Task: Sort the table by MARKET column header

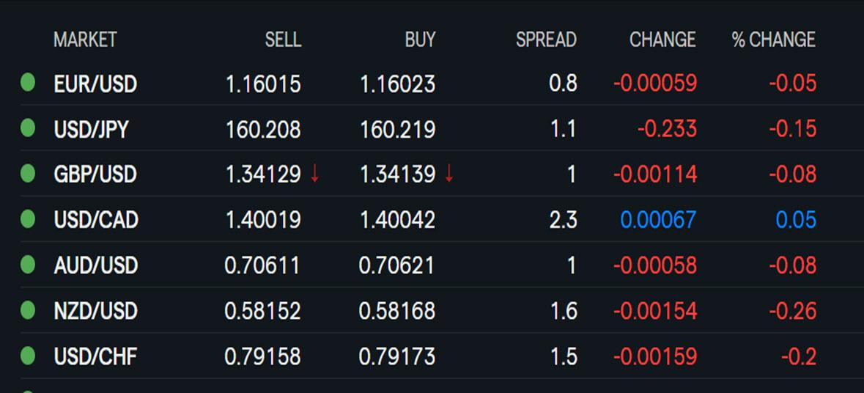Action: 85,40
